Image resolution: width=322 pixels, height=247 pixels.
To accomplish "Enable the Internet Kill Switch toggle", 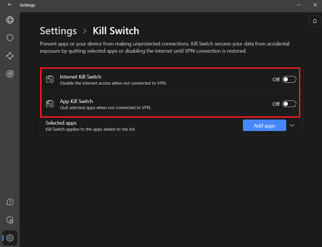I will click(x=289, y=80).
